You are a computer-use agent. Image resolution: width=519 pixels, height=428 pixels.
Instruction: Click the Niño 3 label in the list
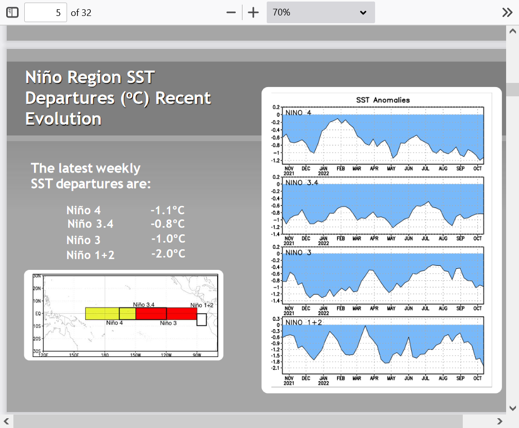pos(84,240)
